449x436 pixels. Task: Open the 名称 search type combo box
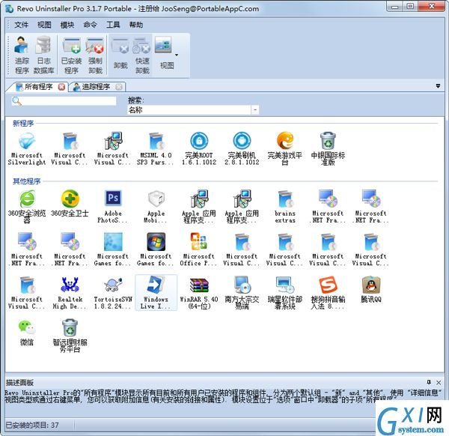193,110
